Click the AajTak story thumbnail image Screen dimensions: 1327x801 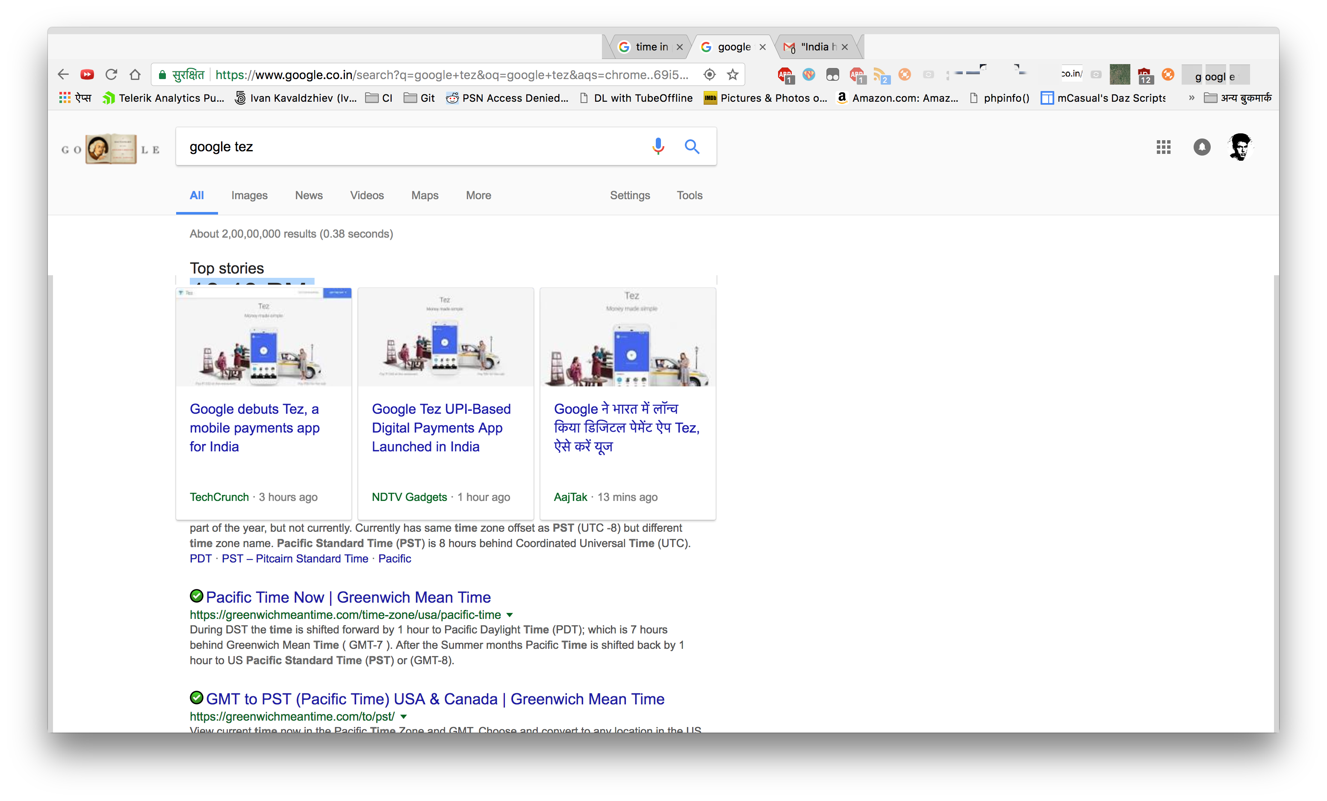[x=628, y=337]
